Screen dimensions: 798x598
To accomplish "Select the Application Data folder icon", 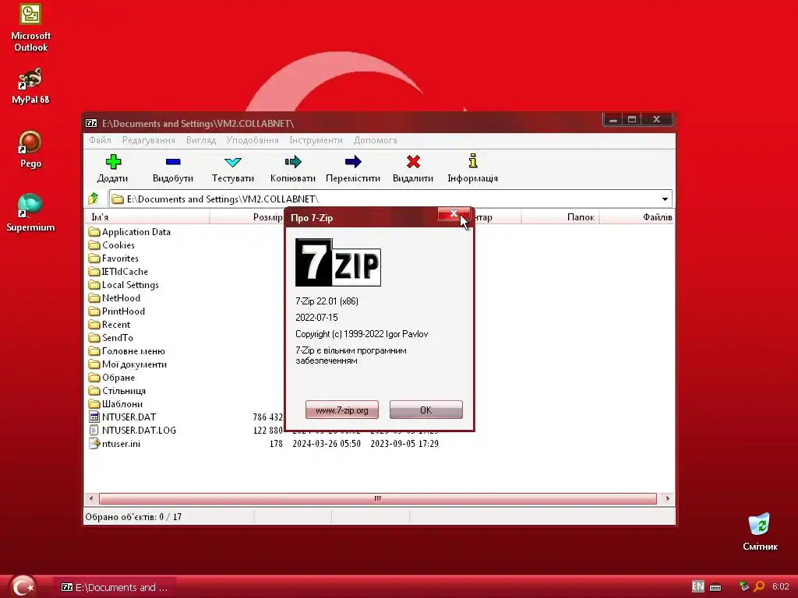I will coord(94,232).
